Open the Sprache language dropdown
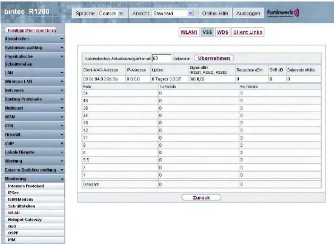The image size is (334, 244). pyautogui.click(x=111, y=13)
